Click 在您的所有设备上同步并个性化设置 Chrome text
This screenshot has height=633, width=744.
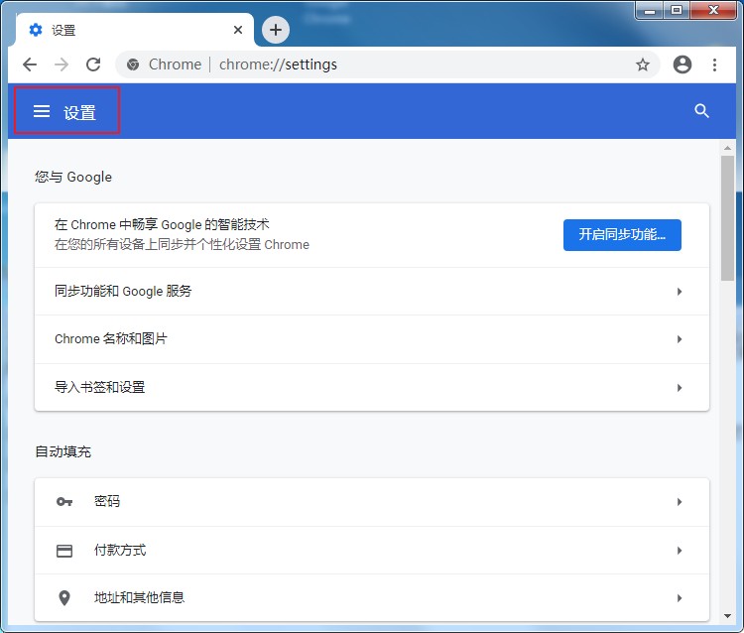pyautogui.click(x=182, y=244)
